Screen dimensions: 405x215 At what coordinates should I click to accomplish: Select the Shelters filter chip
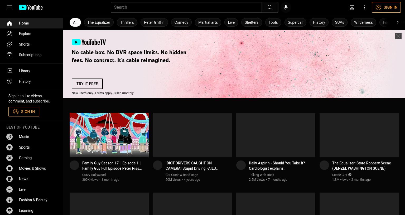[252, 22]
